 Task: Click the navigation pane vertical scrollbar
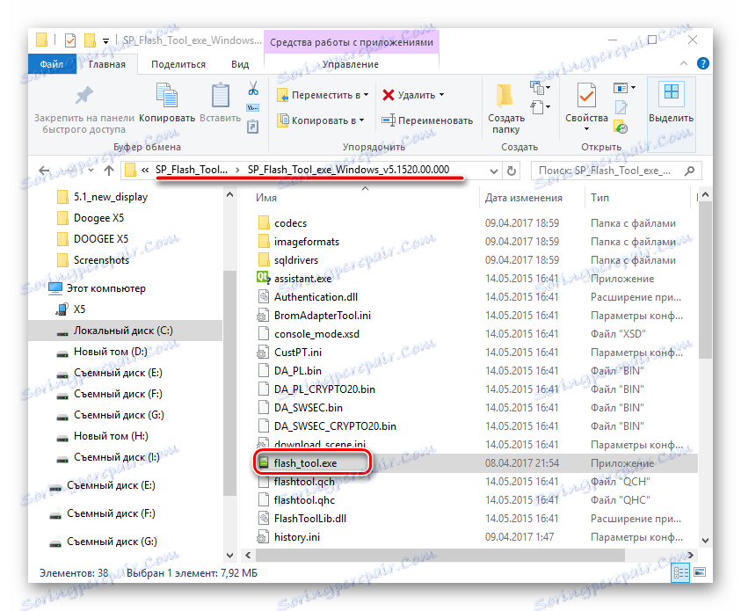pyautogui.click(x=229, y=382)
